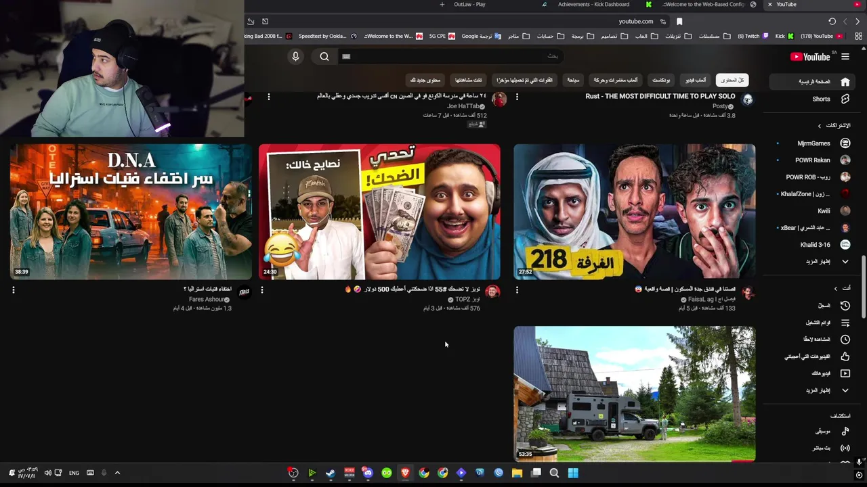Open Khalid 3-16 subscription channel
867x487 pixels.
point(815,245)
